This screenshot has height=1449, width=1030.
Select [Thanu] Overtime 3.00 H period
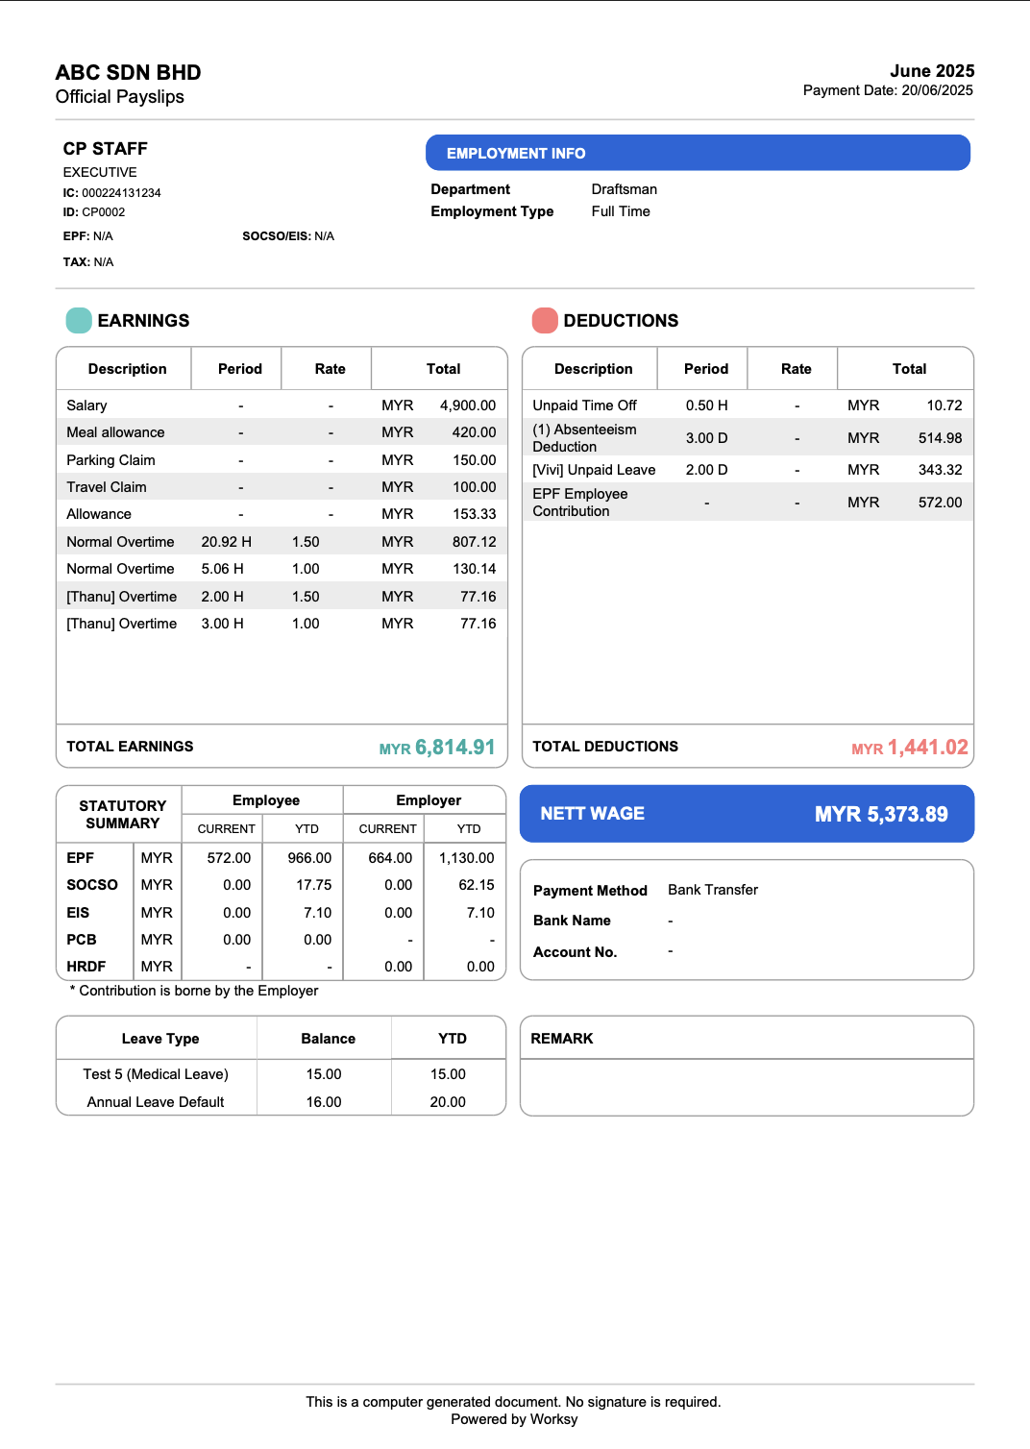[222, 624]
